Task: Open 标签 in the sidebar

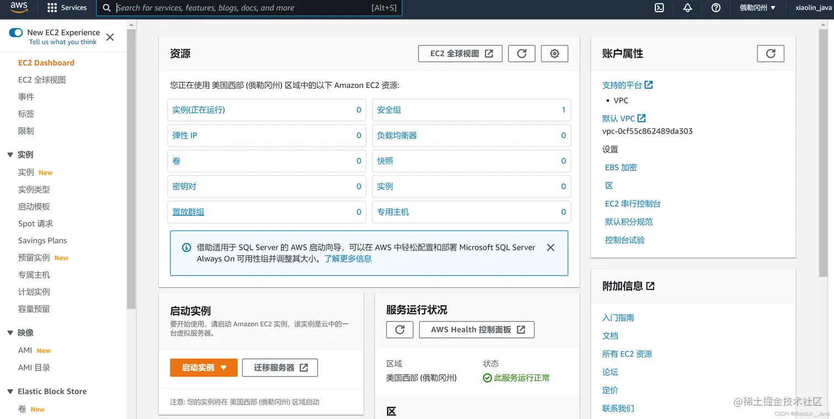Action: click(26, 114)
